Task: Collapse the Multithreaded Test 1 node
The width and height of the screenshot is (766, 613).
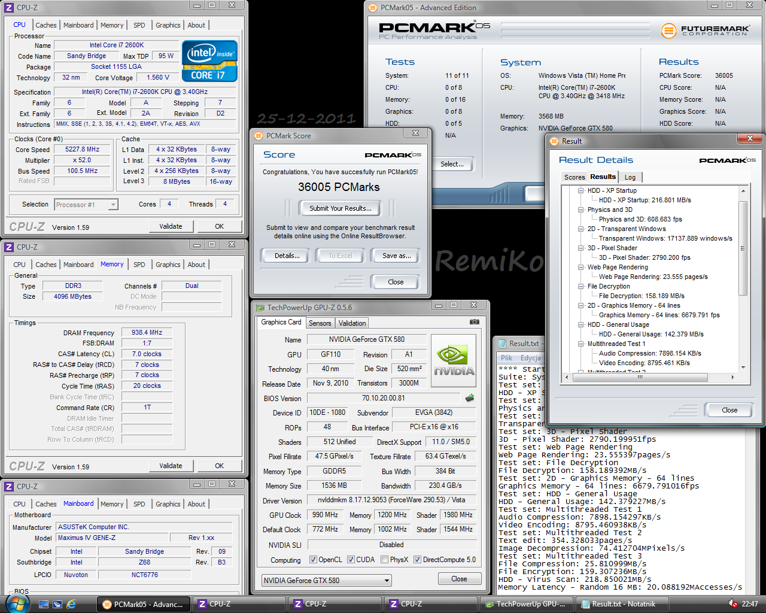Action: click(x=581, y=344)
